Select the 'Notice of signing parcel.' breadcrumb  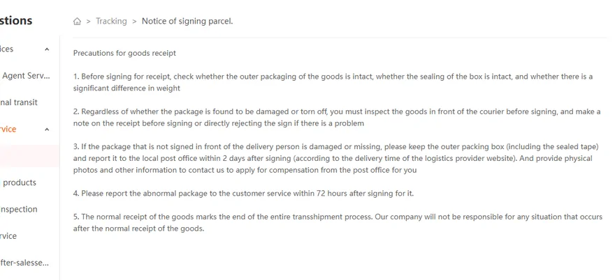coord(187,21)
